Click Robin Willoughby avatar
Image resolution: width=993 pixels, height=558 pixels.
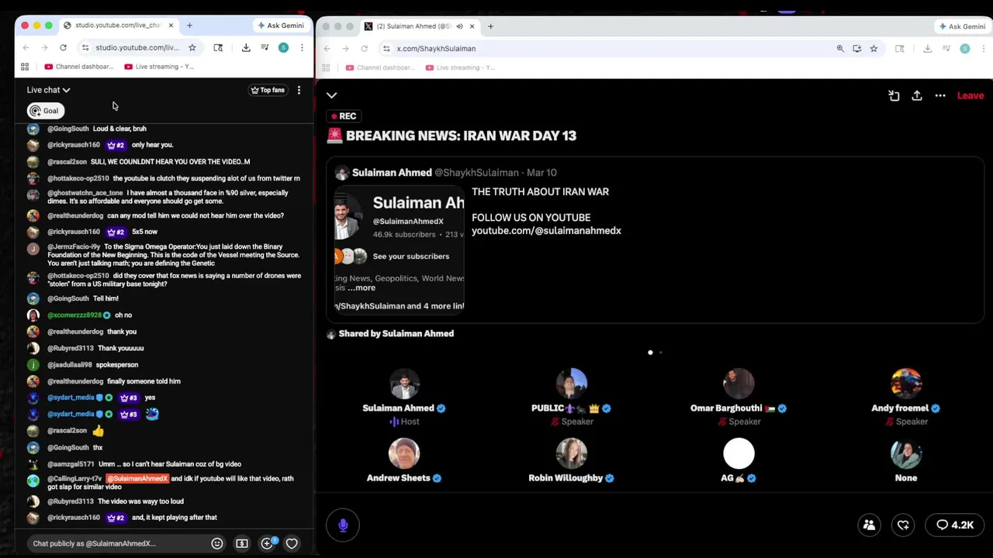572,453
